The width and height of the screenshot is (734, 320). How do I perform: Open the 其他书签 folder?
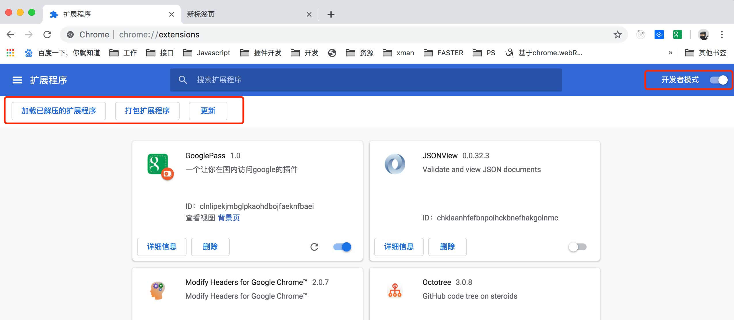click(x=706, y=53)
